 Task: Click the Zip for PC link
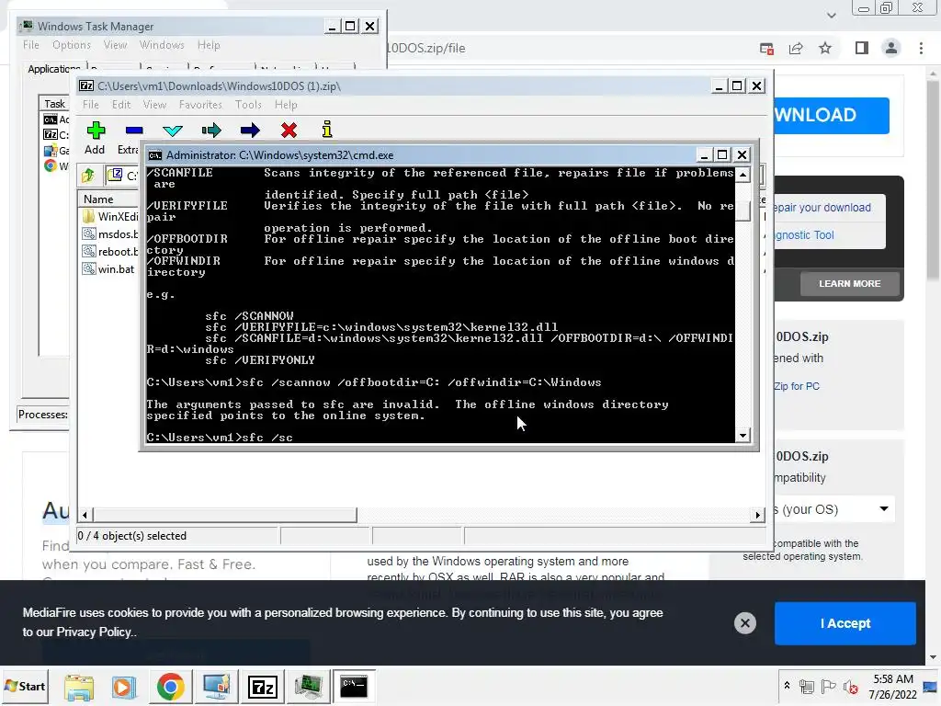[797, 386]
